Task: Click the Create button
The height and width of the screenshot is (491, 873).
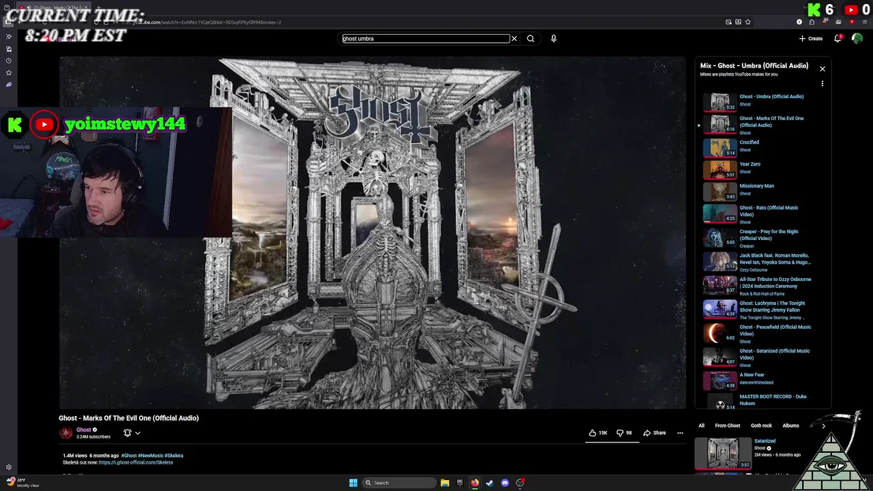Action: (811, 39)
